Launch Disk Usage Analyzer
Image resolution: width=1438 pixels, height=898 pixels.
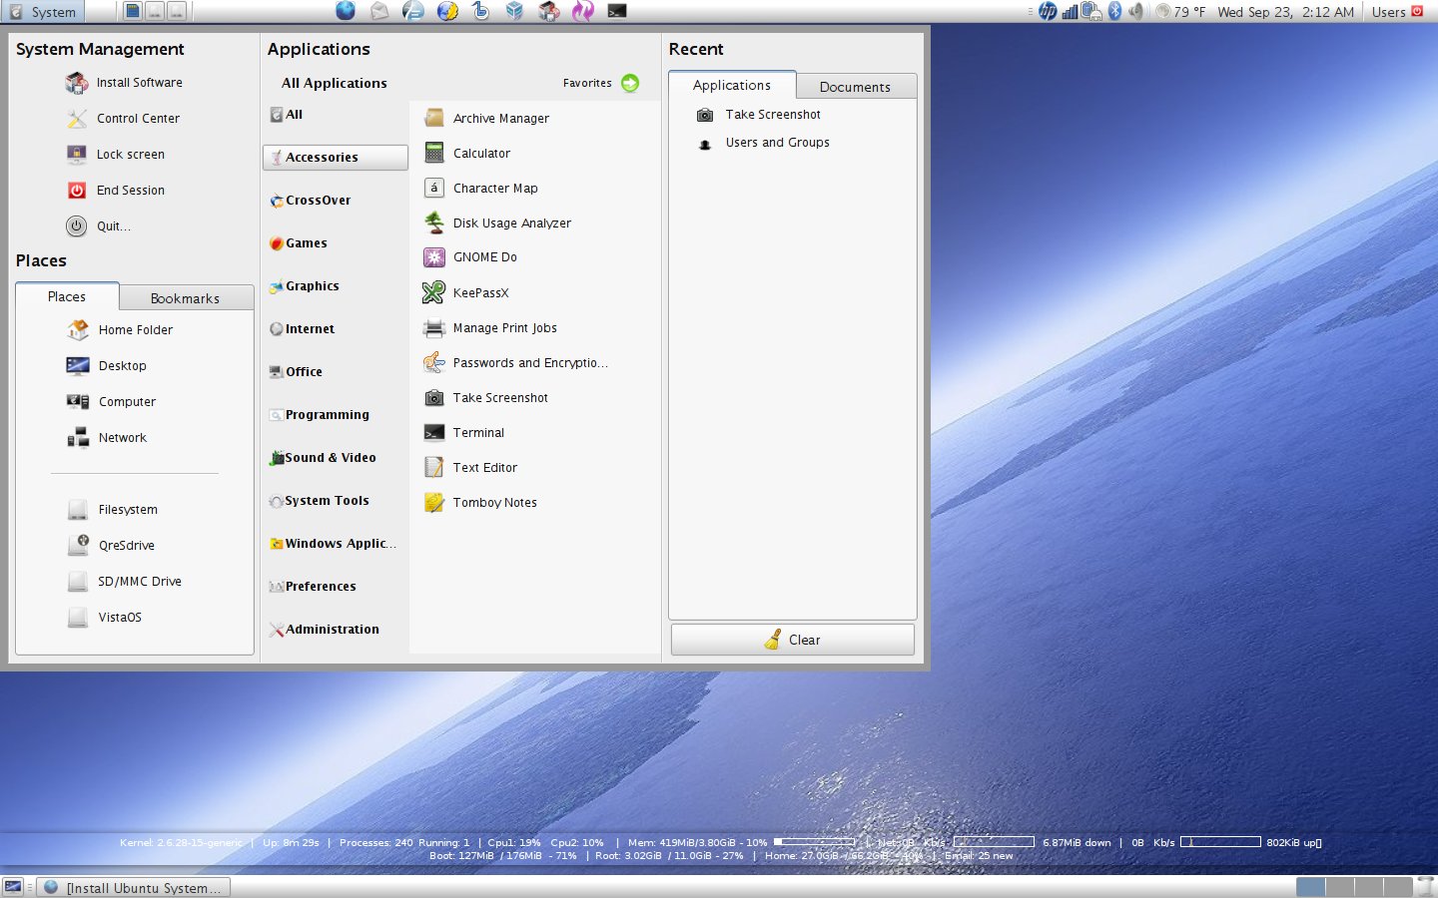point(497,224)
